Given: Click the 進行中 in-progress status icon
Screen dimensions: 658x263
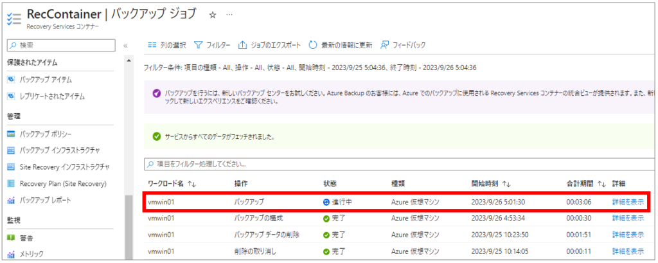Looking at the screenshot, I should click(326, 202).
